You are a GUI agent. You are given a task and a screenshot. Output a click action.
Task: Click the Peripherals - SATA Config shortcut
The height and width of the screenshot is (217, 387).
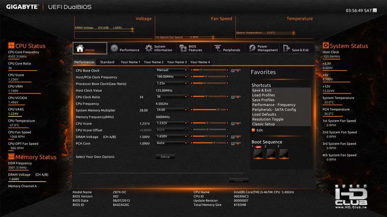(274, 110)
